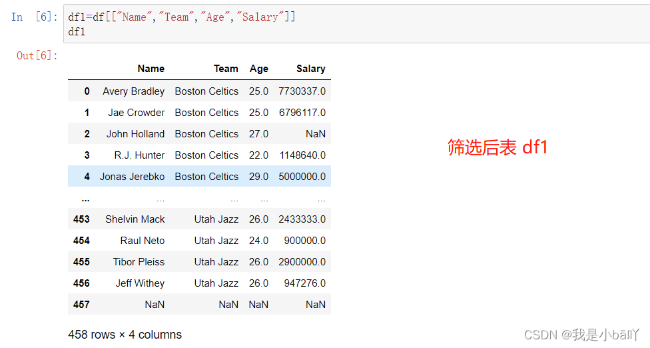The width and height of the screenshot is (650, 348).
Task: Select the Shelvin Mack name cell
Action: (135, 219)
